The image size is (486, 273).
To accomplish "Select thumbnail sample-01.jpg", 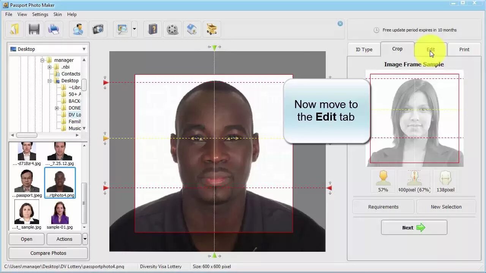I will [60, 215].
